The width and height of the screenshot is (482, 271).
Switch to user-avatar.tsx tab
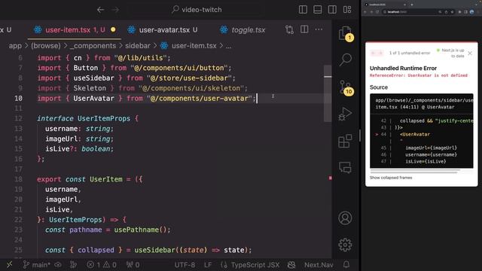click(x=164, y=30)
